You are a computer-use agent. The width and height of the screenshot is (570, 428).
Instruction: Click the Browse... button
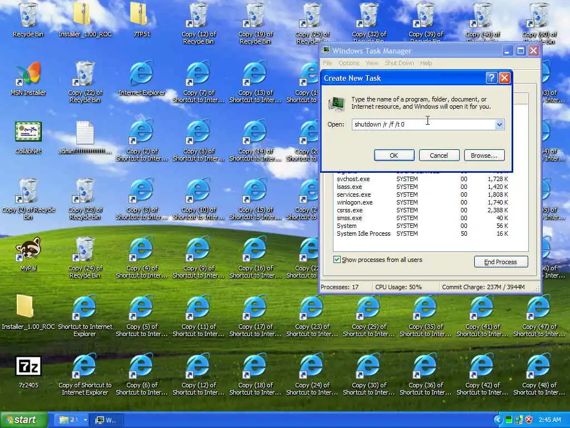click(x=484, y=155)
